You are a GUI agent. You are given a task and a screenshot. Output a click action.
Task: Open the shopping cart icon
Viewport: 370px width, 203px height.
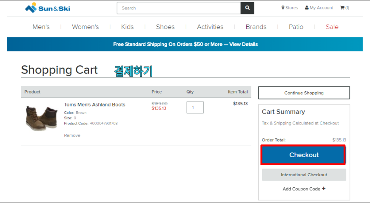tap(344, 8)
